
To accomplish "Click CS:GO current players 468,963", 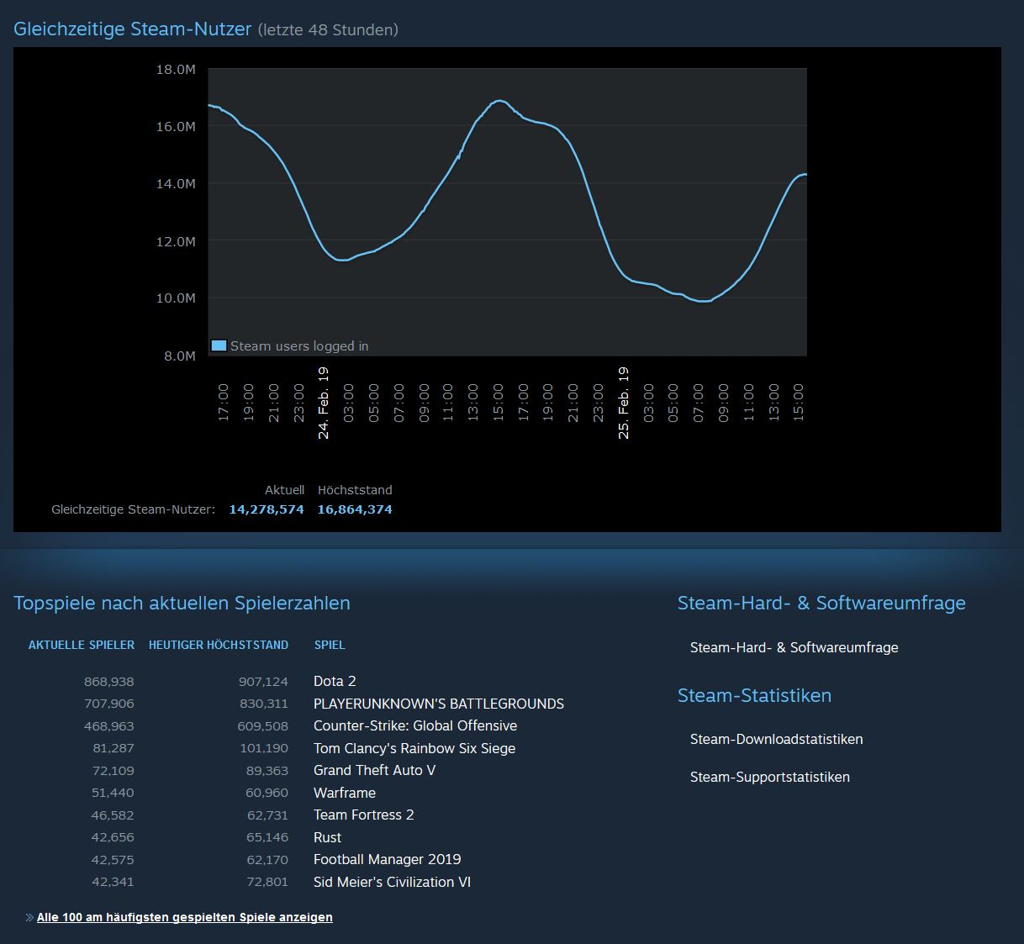I will (109, 726).
